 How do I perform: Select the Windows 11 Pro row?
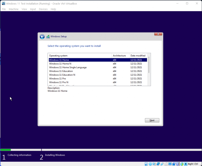(x=98, y=79)
